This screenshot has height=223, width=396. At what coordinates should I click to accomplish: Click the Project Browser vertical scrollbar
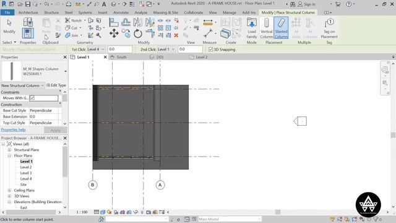tap(65, 161)
